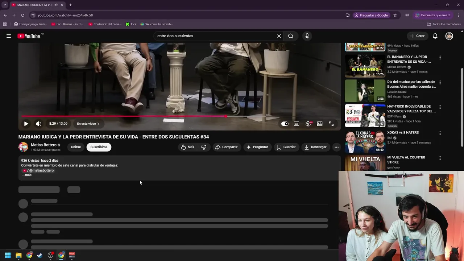
Task: Open options for EL BANANERO video
Action: pyautogui.click(x=440, y=58)
